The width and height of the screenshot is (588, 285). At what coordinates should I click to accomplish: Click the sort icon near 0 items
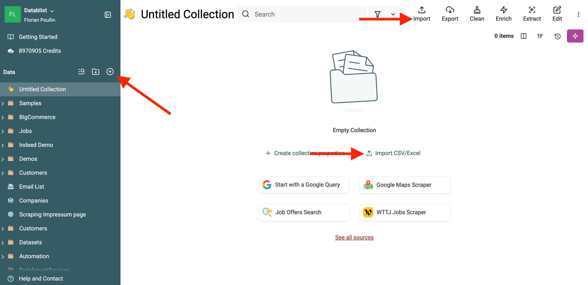click(540, 36)
